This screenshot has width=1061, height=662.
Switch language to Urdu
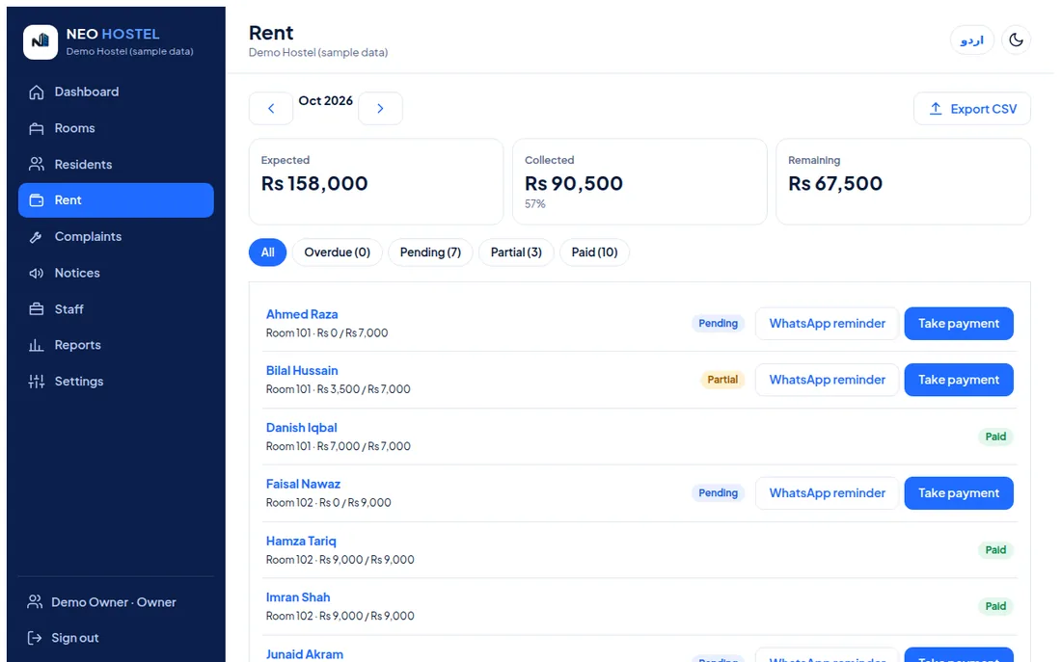971,40
